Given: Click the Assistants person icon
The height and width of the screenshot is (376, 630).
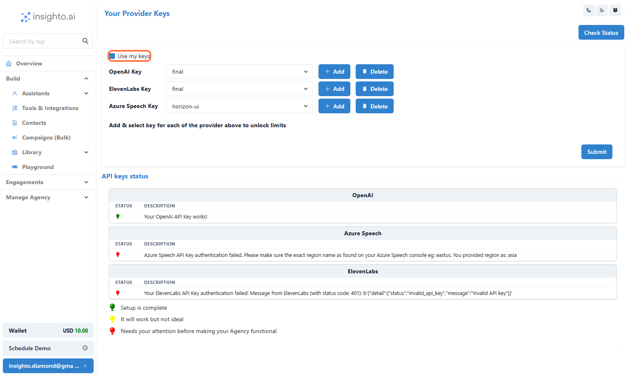Looking at the screenshot, I should 15,93.
